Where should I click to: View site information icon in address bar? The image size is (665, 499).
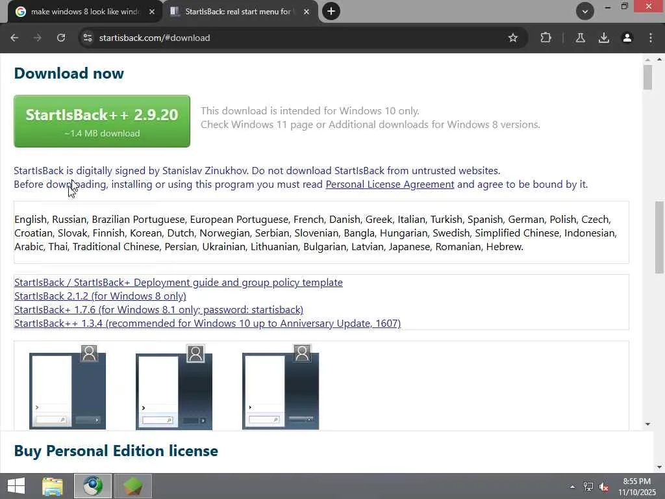[88, 38]
